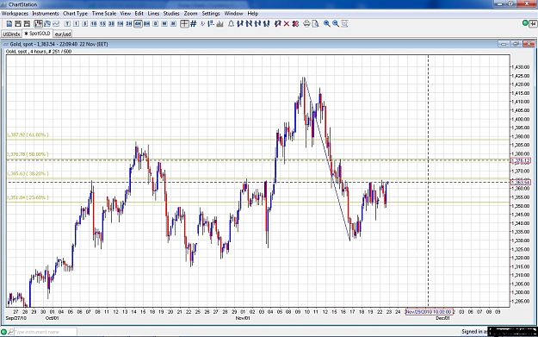Select the T tick time scale button
The width and height of the screenshot is (538, 337).
pos(67,24)
